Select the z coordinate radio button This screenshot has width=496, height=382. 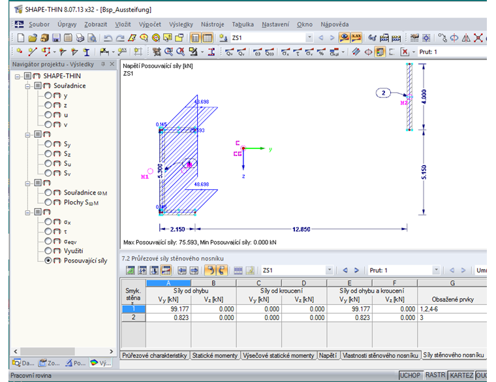pyautogui.click(x=48, y=105)
